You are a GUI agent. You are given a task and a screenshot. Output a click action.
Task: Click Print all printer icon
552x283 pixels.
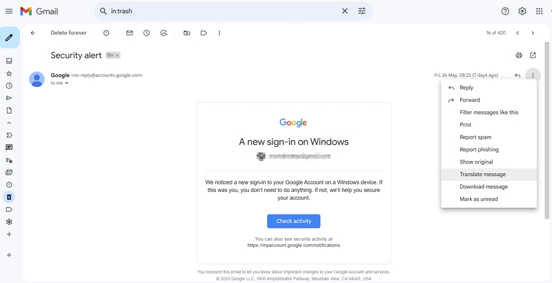[519, 55]
